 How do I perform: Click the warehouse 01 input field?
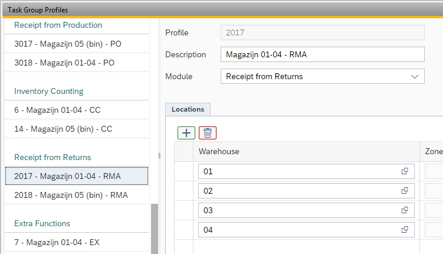(x=298, y=171)
